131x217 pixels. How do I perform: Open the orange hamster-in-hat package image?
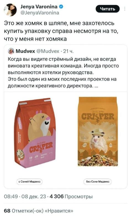[98, 131]
